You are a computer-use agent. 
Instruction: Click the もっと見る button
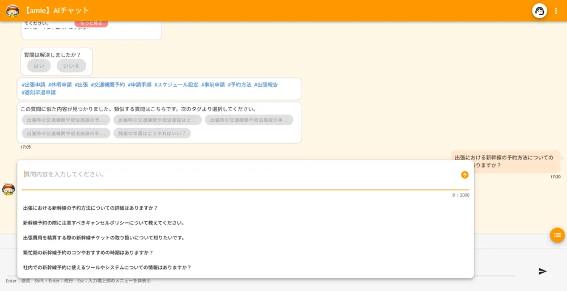click(x=91, y=23)
